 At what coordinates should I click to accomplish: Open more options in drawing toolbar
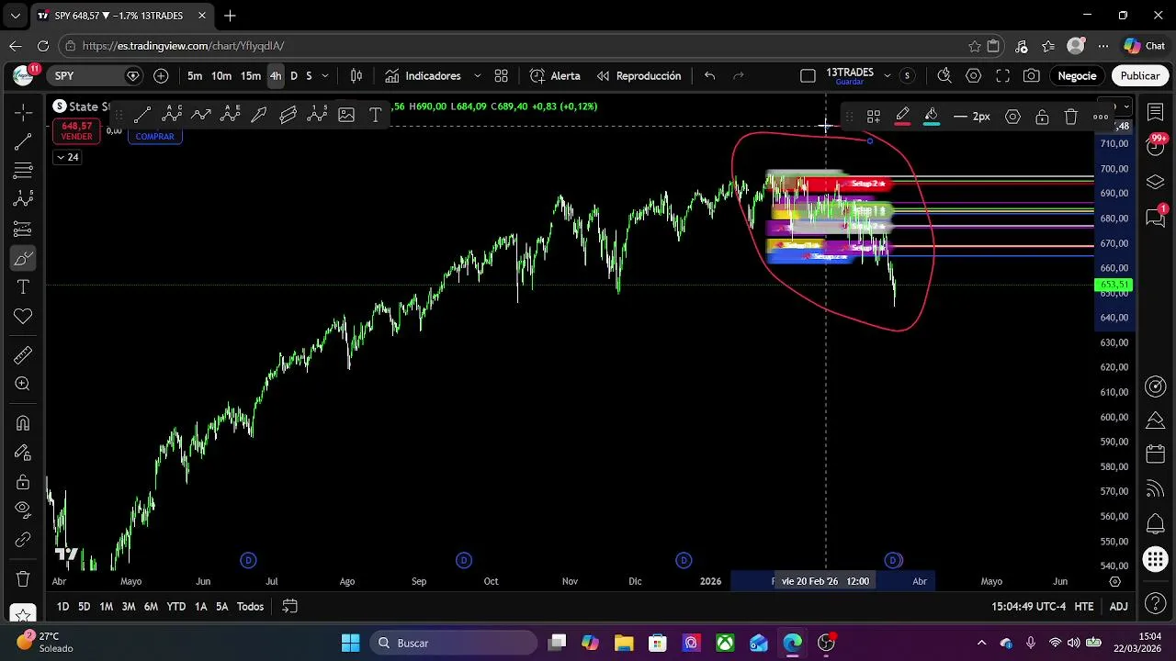[x=1101, y=117]
